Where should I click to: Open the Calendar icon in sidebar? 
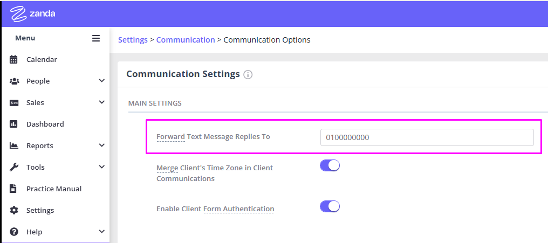coord(13,60)
